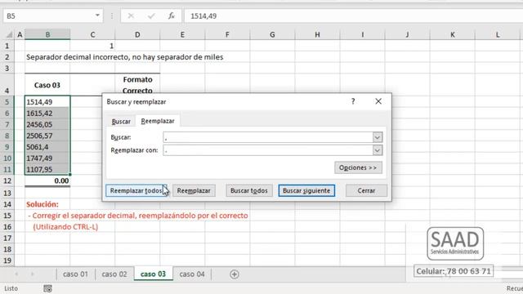Select column K header
Image resolution: width=523 pixels, height=294 pixels.
click(x=452, y=34)
